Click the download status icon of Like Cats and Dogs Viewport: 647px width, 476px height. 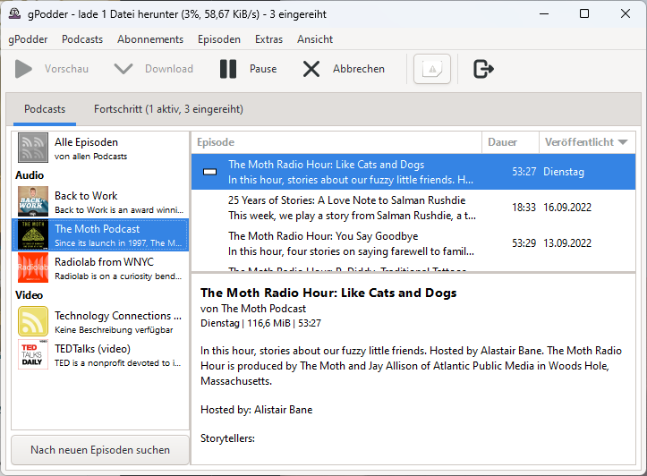(210, 172)
